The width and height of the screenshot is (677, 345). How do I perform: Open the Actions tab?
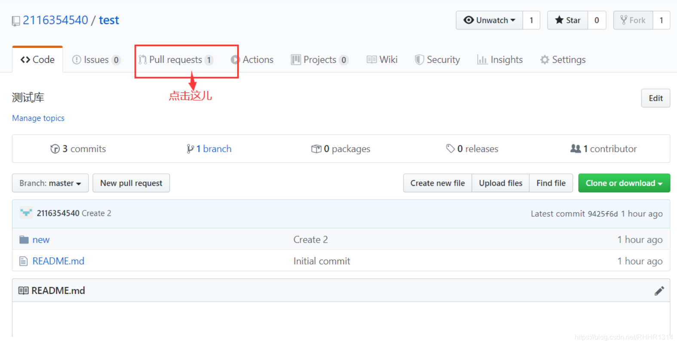coord(252,60)
